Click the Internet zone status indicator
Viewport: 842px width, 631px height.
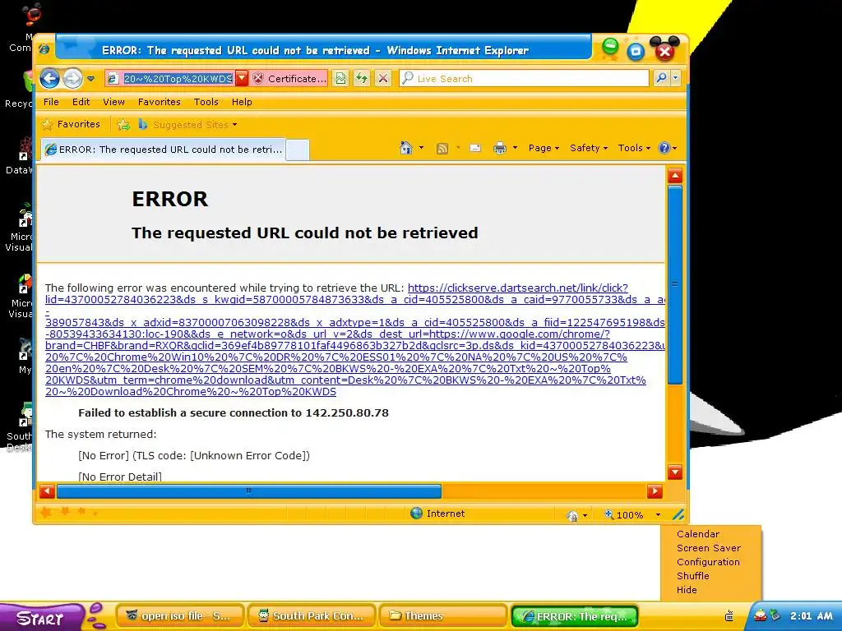tap(437, 514)
